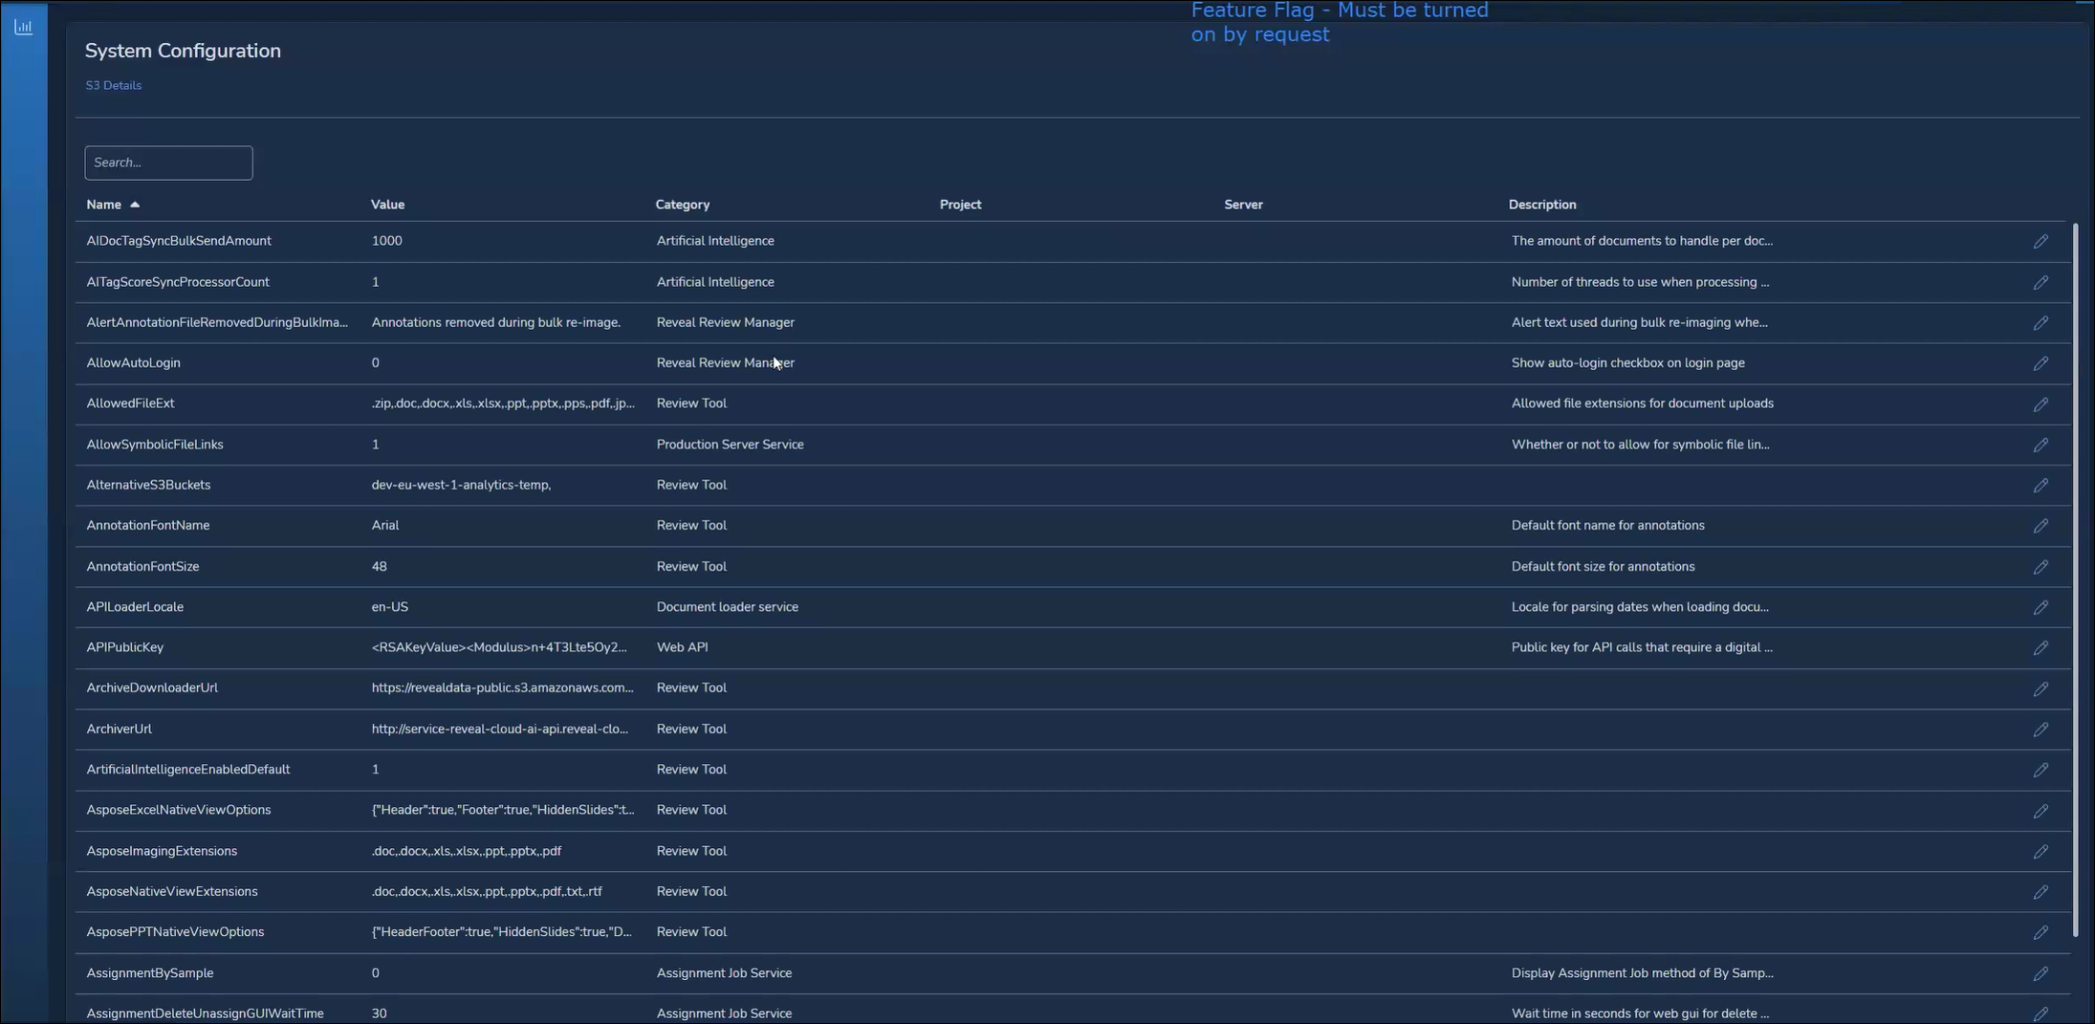This screenshot has height=1024, width=2095.
Task: Select 'Default font name for annotations' description
Action: coord(1607,526)
